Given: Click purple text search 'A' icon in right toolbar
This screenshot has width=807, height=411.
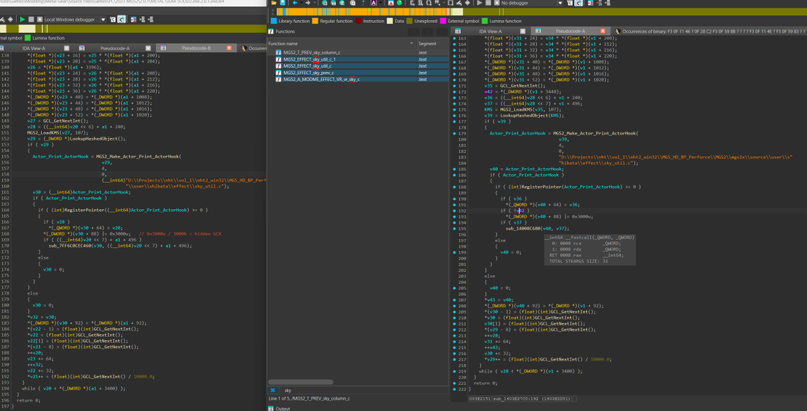Looking at the screenshot, I should click(x=373, y=3).
